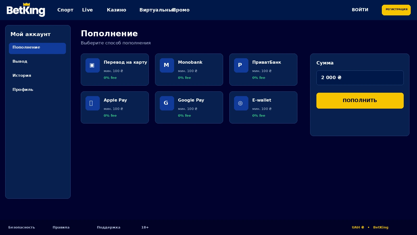417x235 pixels.
Task: Open the Спорт menu section
Action: (65, 10)
